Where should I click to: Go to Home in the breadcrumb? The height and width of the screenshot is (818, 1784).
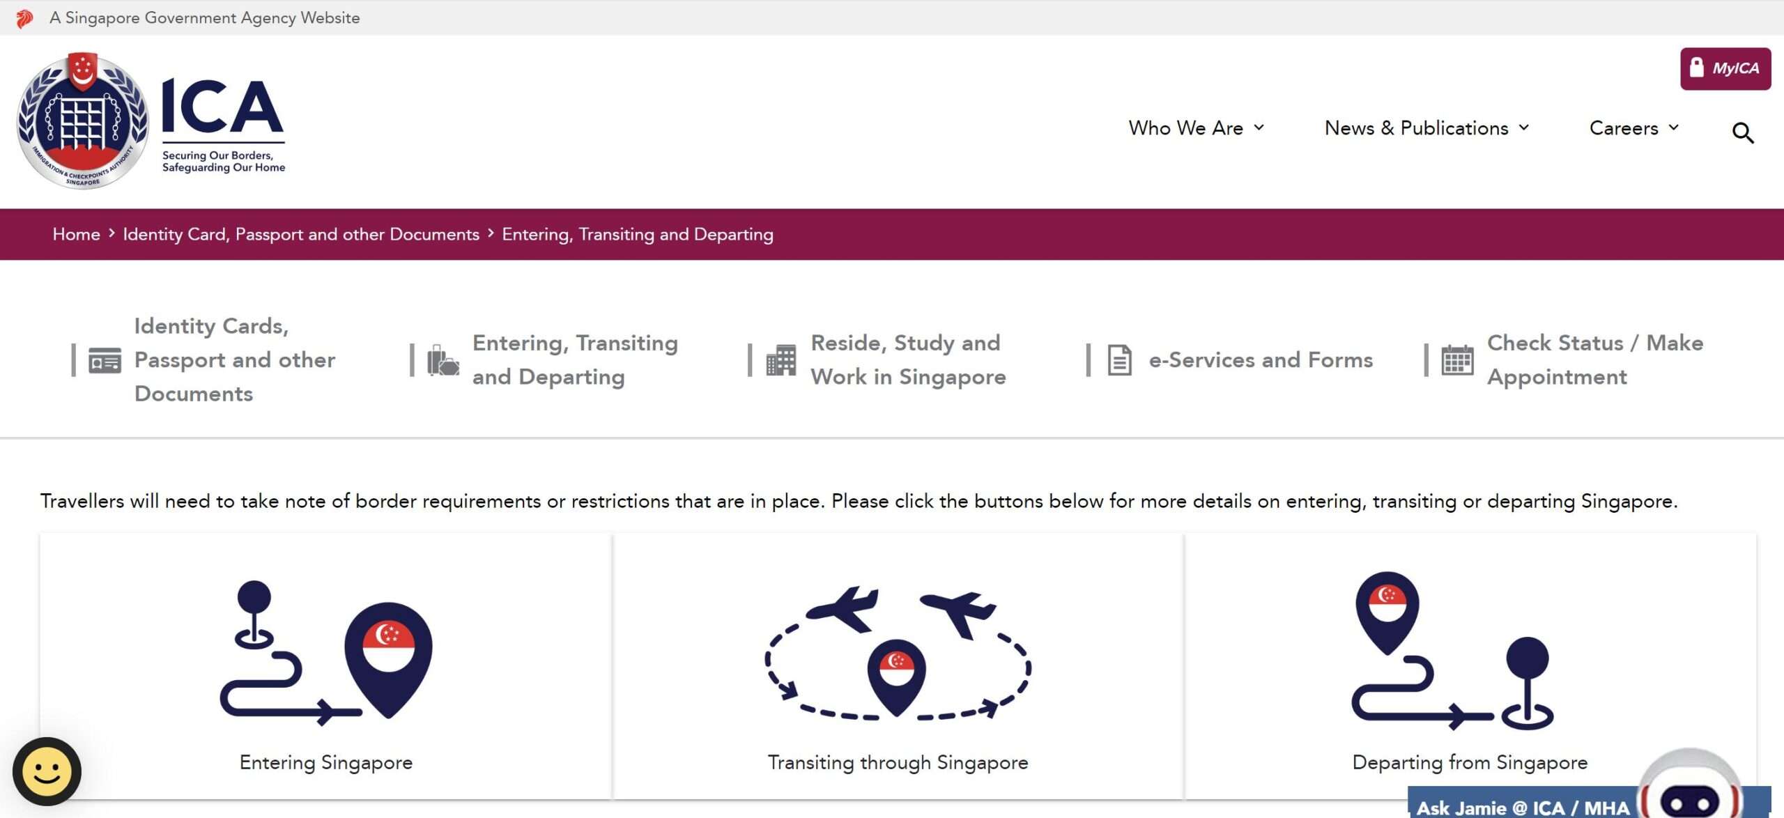coord(76,234)
